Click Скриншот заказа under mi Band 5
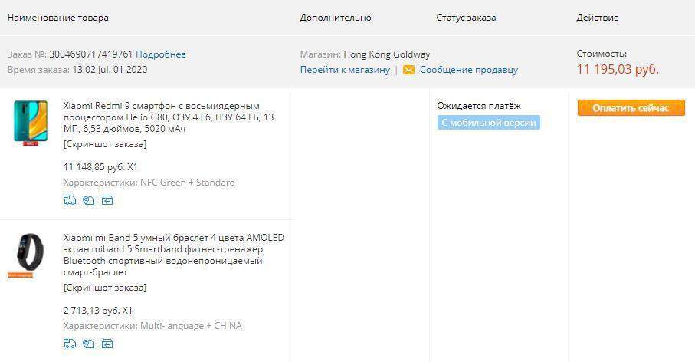 (x=104, y=288)
